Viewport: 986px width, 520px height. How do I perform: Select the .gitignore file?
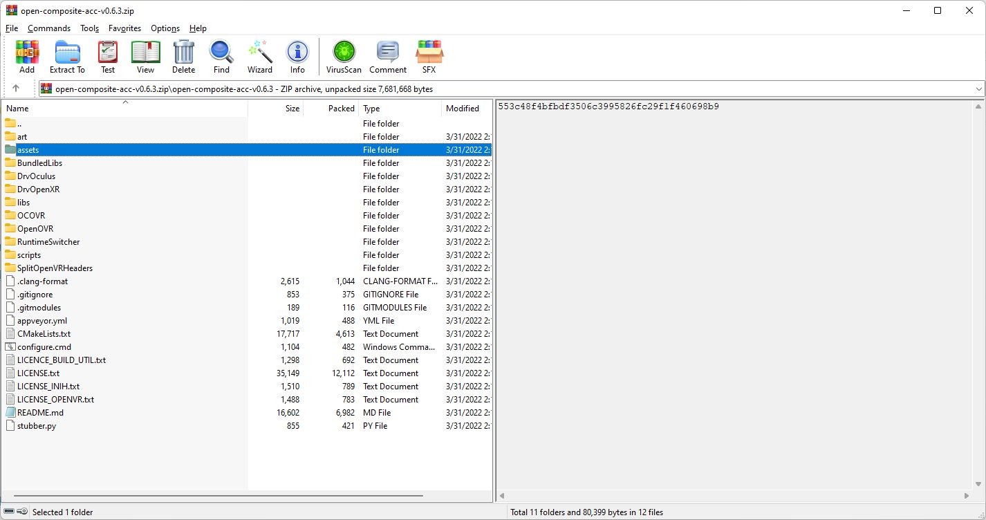(247, 295)
